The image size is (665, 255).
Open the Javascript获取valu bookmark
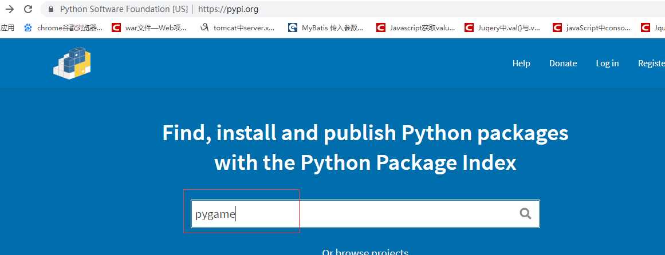click(416, 28)
